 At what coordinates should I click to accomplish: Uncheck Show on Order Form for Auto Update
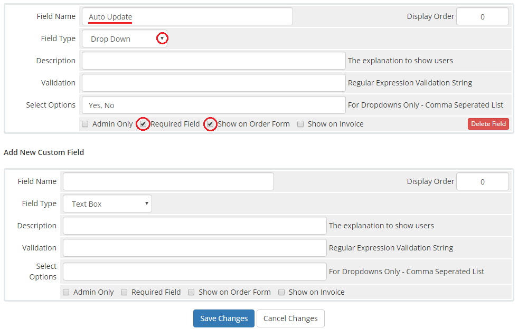[x=210, y=124]
